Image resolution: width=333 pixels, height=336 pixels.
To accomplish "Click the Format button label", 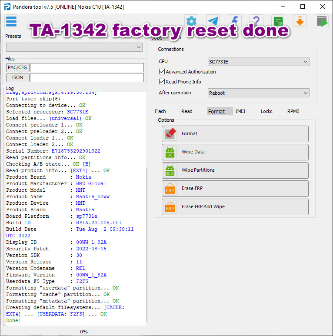I will [x=190, y=133].
